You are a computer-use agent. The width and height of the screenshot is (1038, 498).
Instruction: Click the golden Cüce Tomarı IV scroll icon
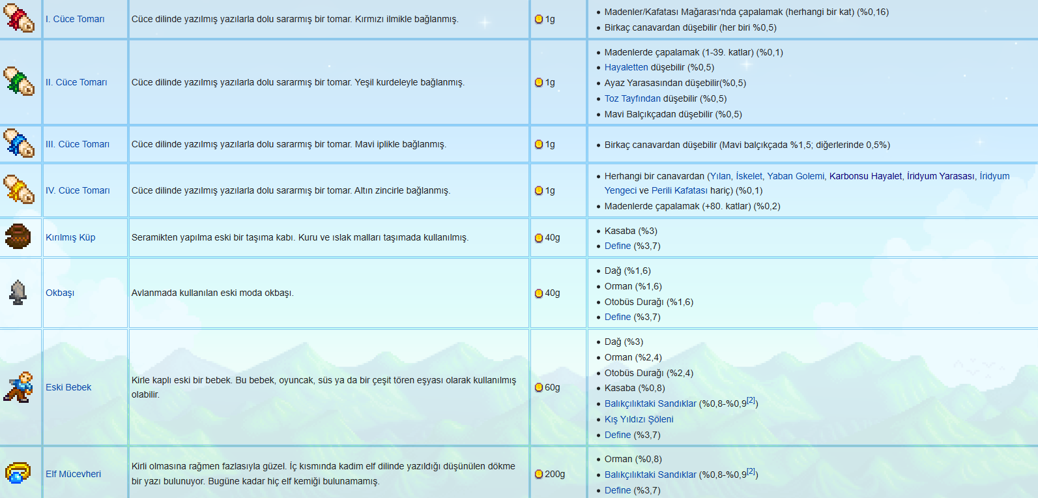click(x=19, y=189)
